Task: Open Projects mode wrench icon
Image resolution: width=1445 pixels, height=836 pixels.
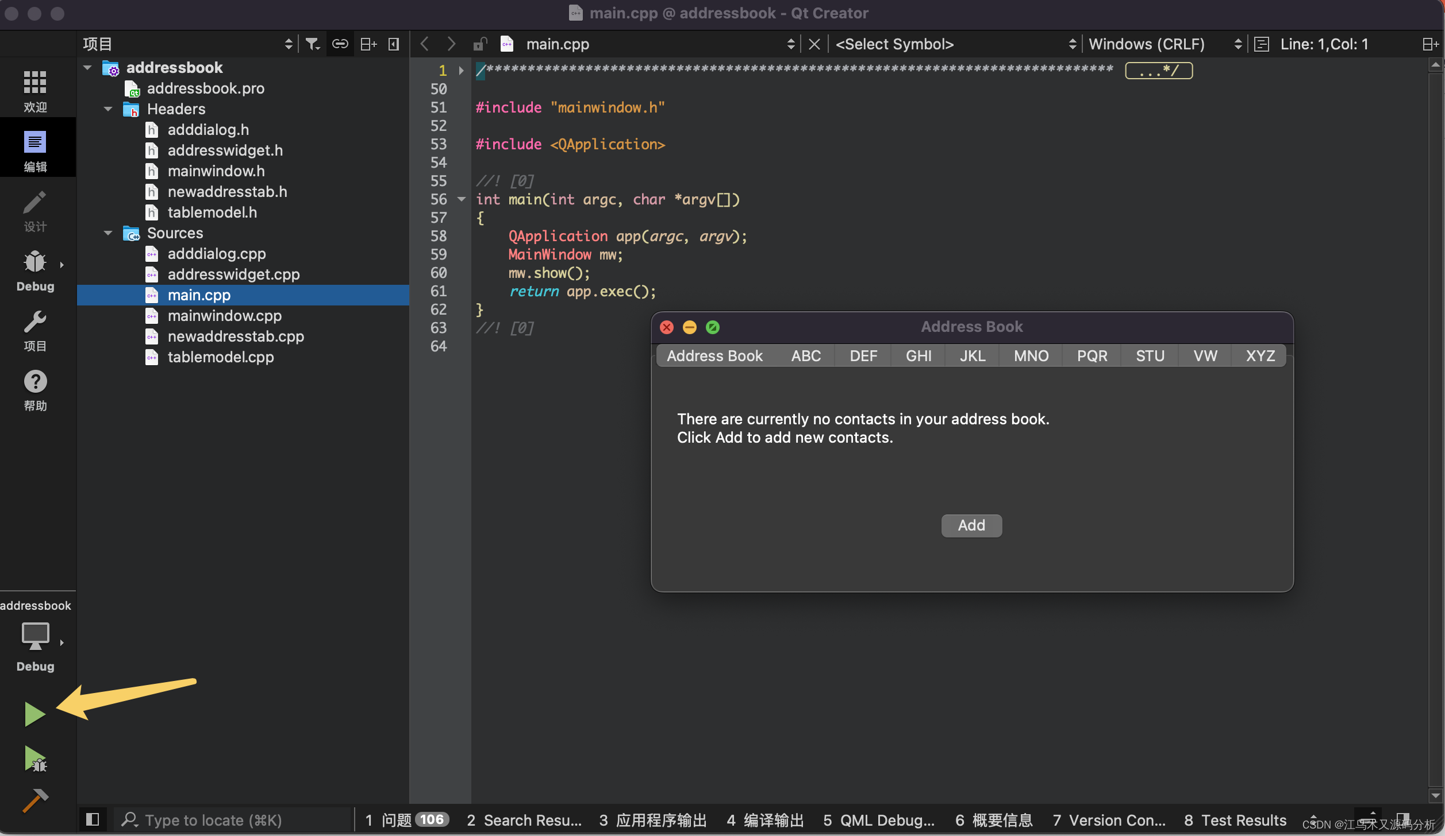Action: (x=35, y=323)
